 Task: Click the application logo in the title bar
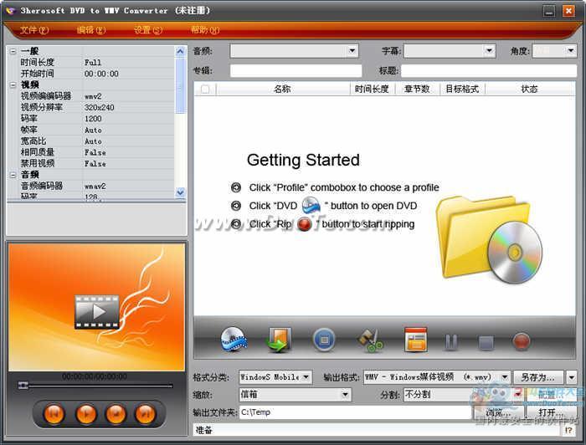point(10,10)
